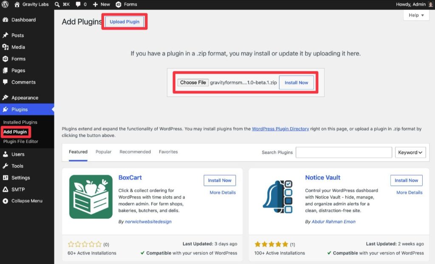Click the Gravity Labs site name
Screen dimensions: 435x264
point(36,4)
